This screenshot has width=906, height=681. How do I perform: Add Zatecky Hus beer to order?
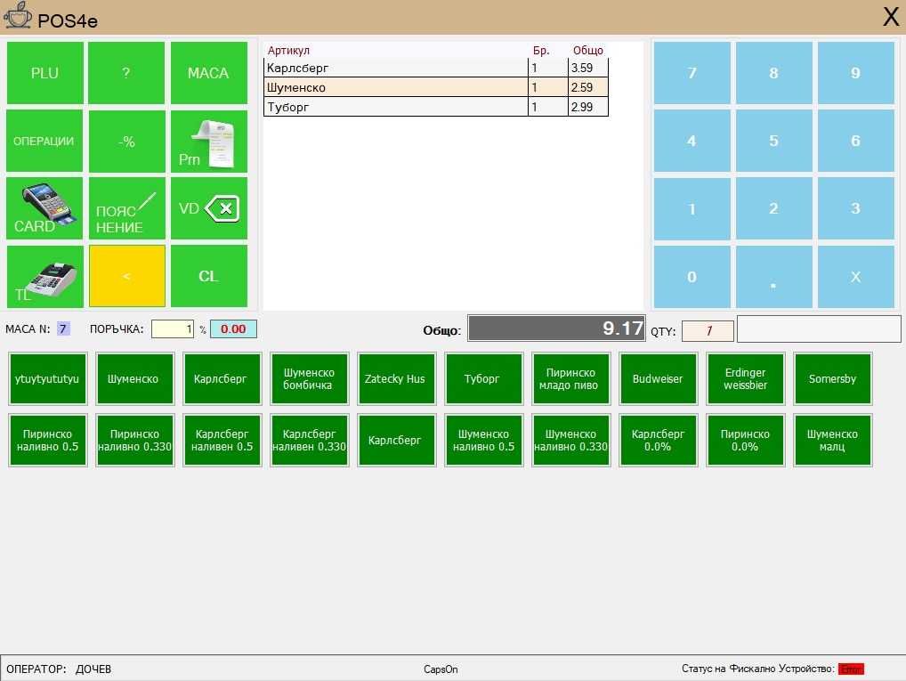(x=396, y=378)
